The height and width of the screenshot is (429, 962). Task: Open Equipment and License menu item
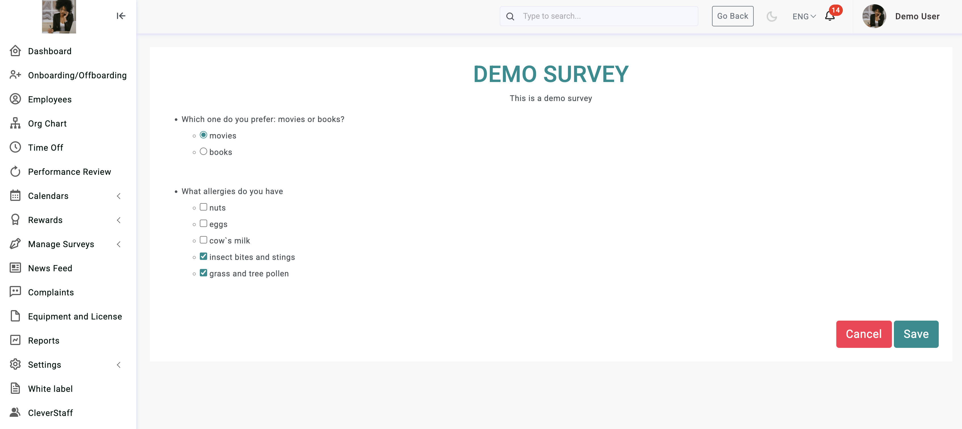pos(75,316)
